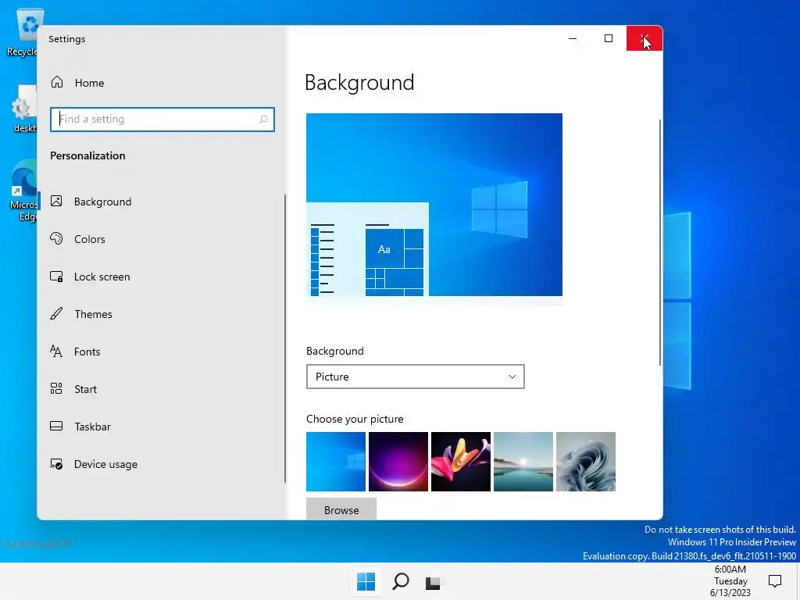Maximize the Settings window

[x=608, y=38]
